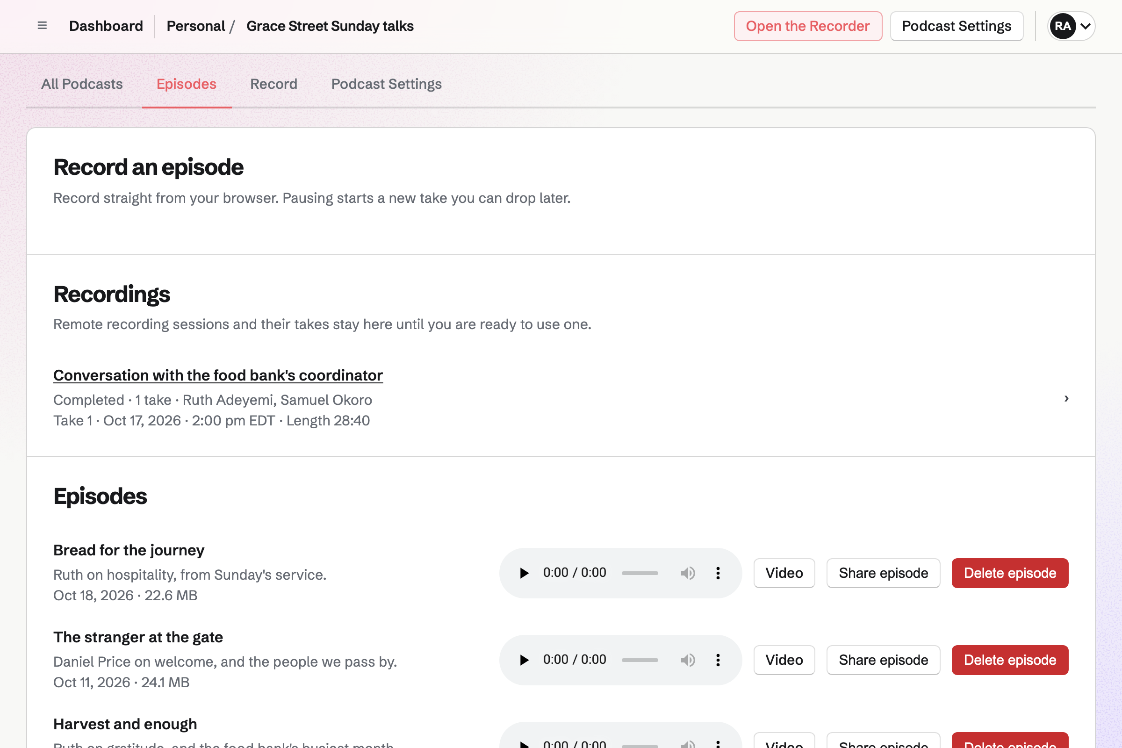Click The stranger at the gate title

pyautogui.click(x=138, y=637)
